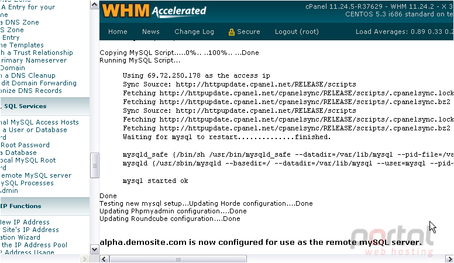
Task: Click the SQL Services section header
Action: (x=44, y=106)
